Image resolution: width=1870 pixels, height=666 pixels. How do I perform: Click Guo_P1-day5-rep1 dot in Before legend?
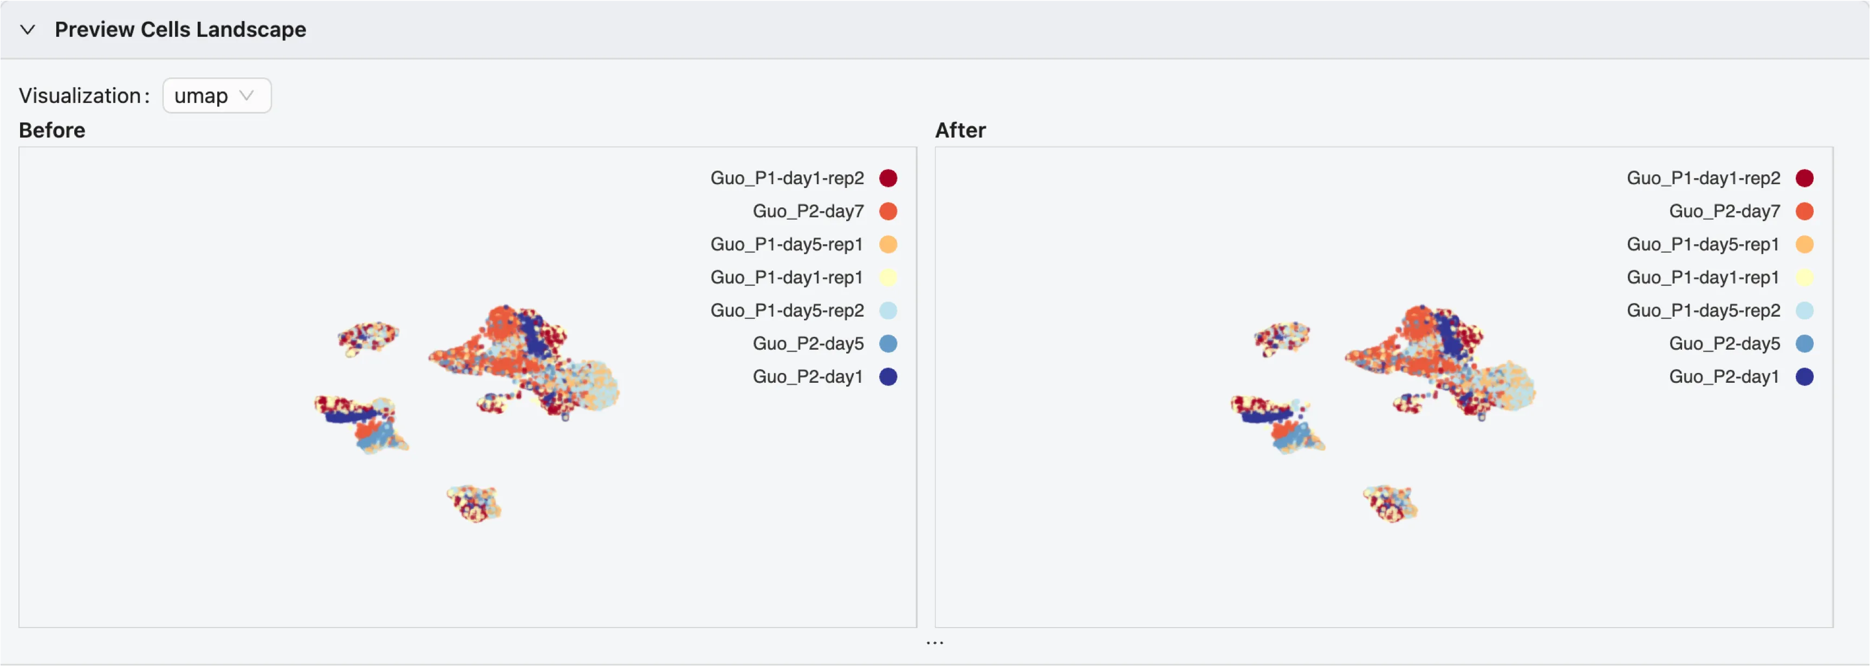888,245
